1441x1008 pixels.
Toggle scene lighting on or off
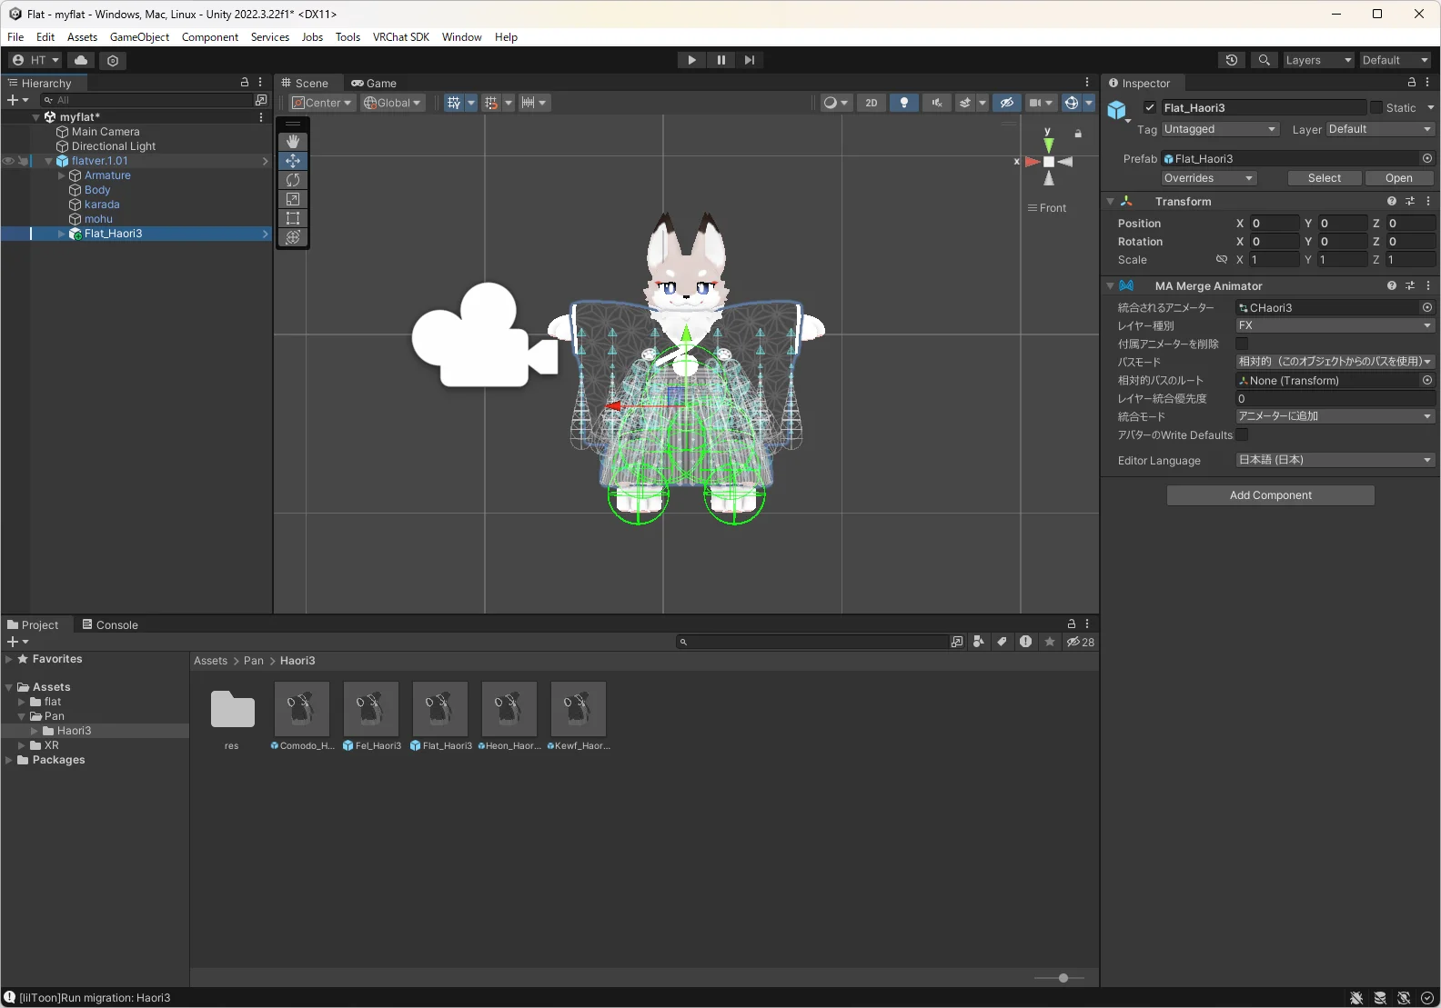903,103
